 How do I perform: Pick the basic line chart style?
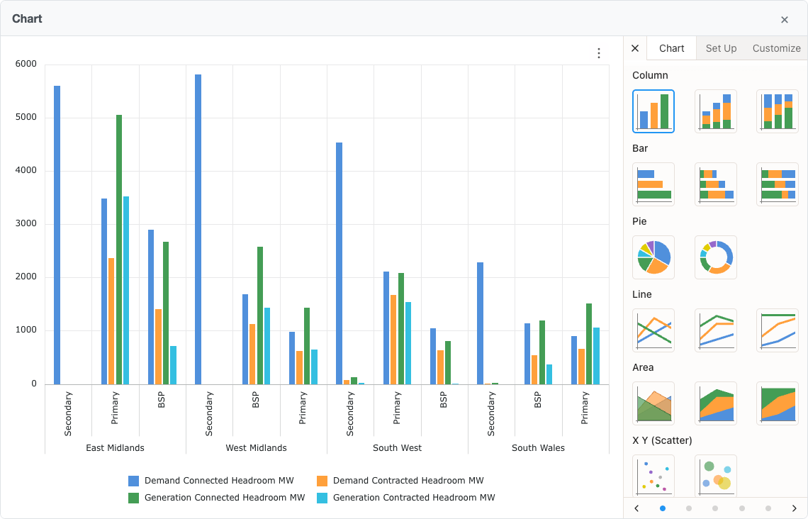pos(653,330)
